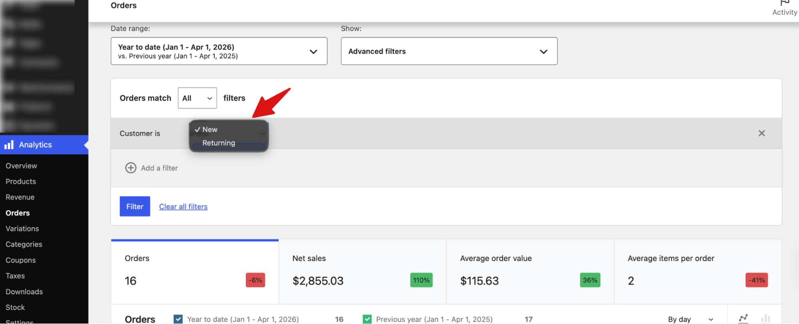Click the blue Filter button
The image size is (799, 324).
135,206
